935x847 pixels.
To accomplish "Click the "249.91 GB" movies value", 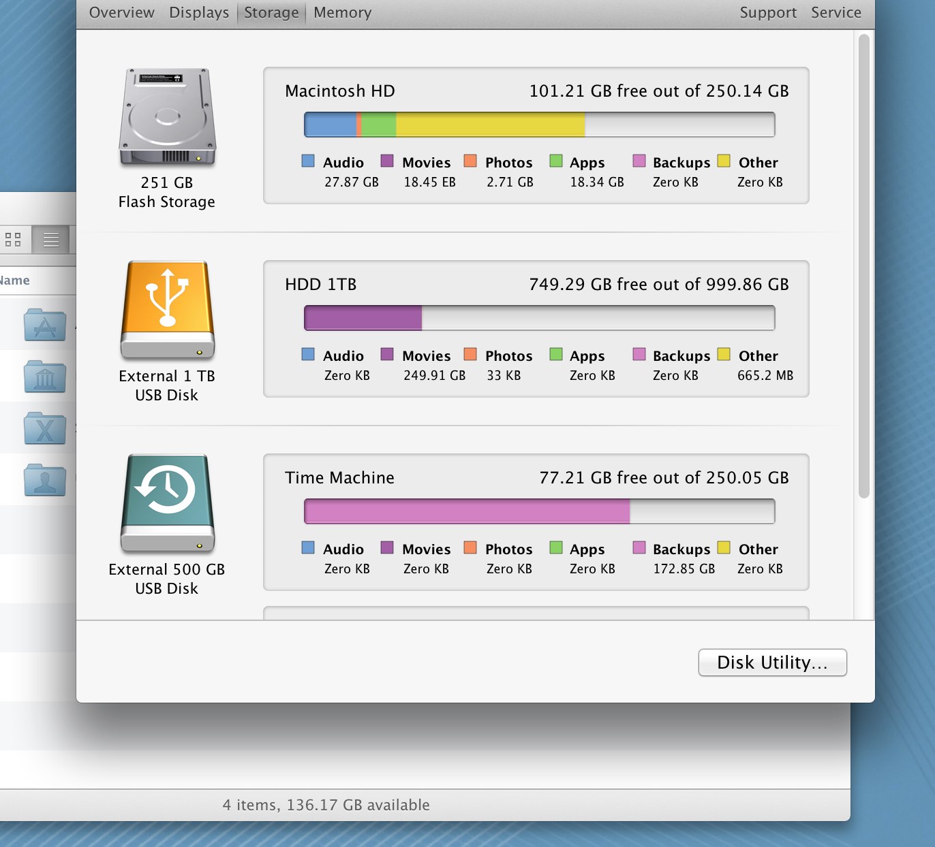I will pos(435,376).
